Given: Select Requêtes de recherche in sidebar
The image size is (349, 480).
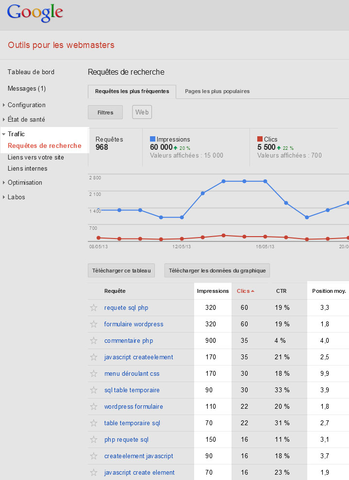Looking at the screenshot, I should coord(45,146).
